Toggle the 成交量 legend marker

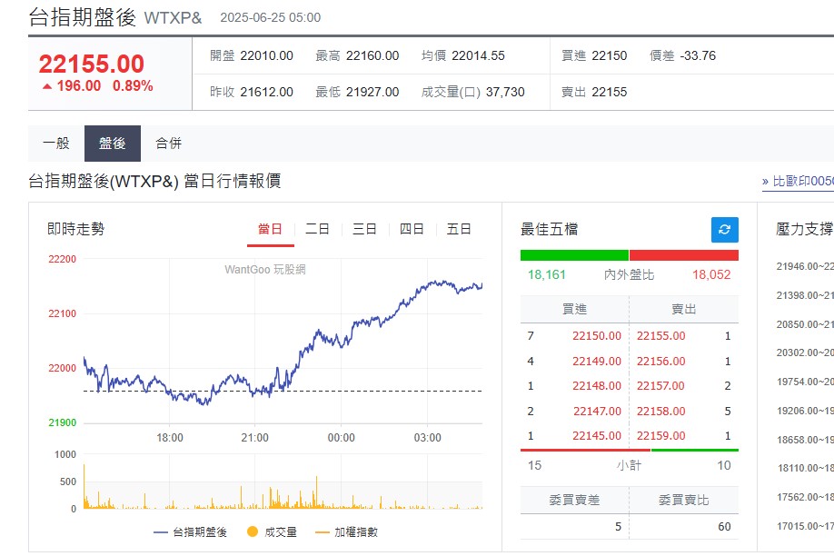(253, 531)
